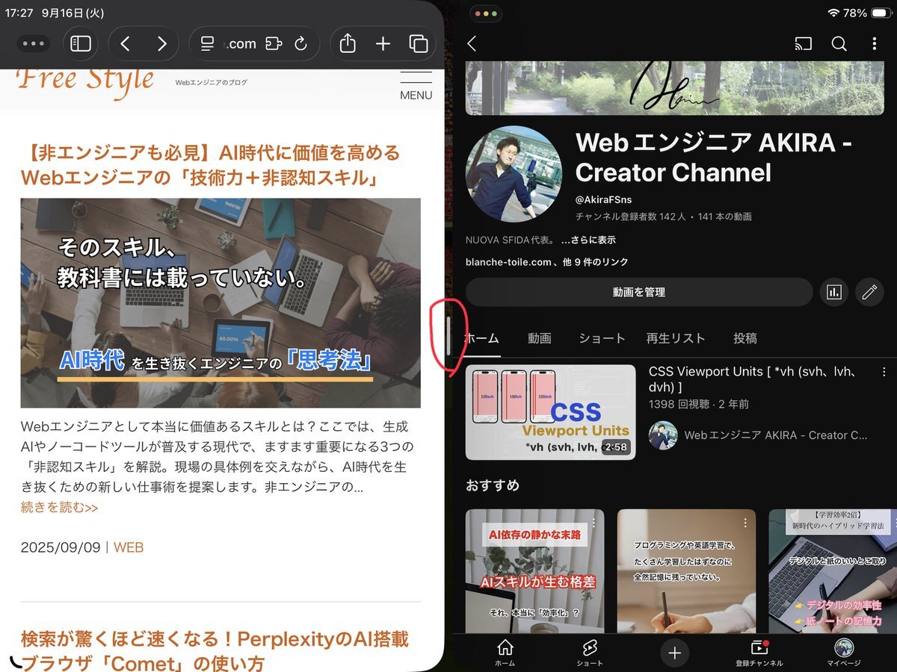Viewport: 897px width, 672px height.
Task: Open the blog MENU hamburger
Action: coord(416,84)
